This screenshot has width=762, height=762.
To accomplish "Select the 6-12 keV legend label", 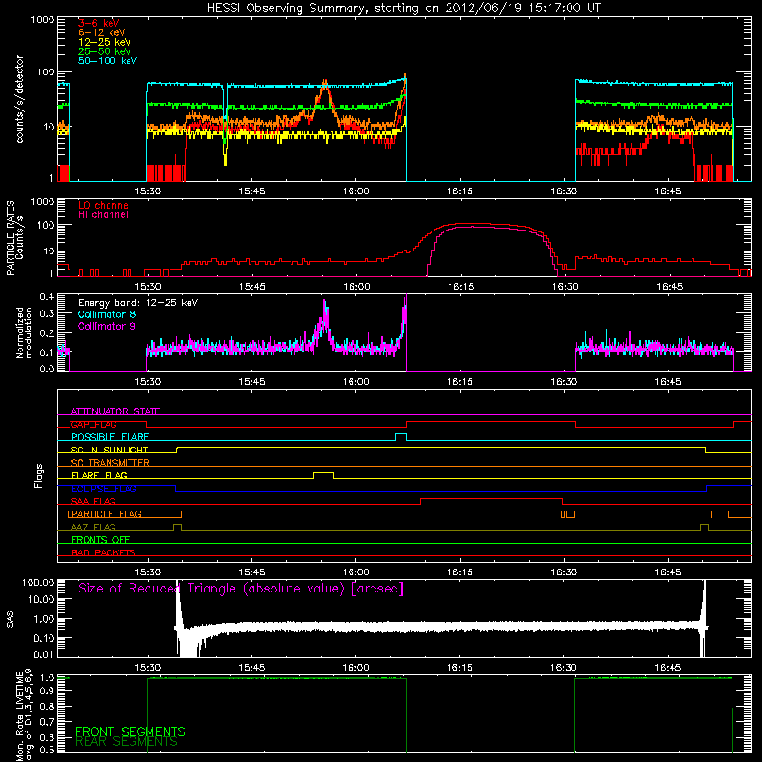I will click(102, 32).
